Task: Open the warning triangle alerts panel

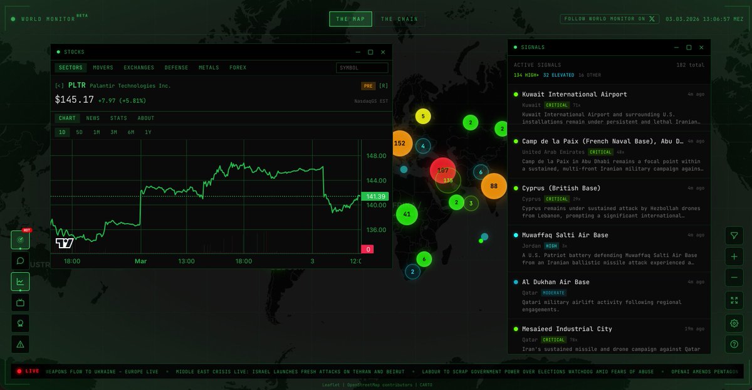Action: [20, 344]
